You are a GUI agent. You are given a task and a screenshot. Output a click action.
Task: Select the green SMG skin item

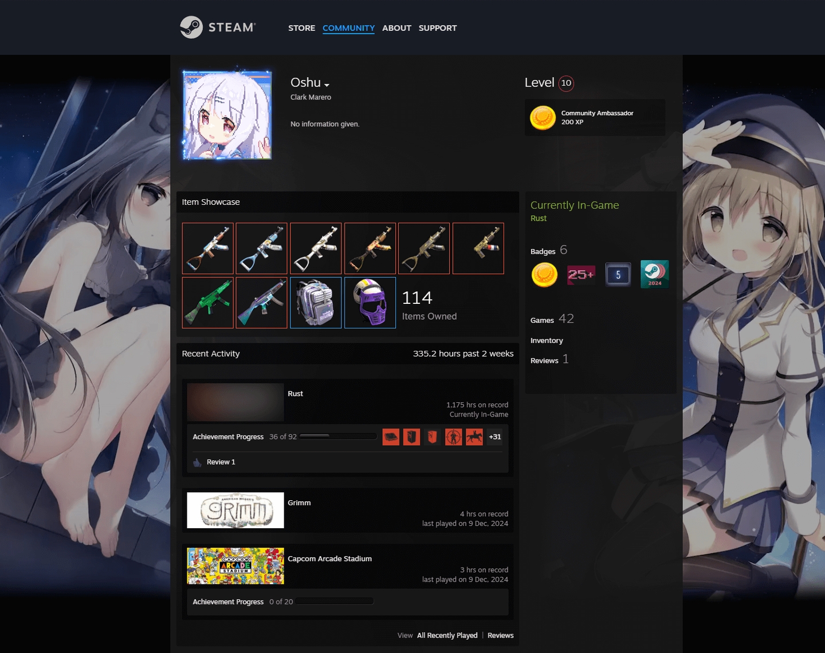(208, 303)
